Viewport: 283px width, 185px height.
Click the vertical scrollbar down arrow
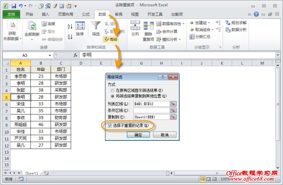(278, 168)
